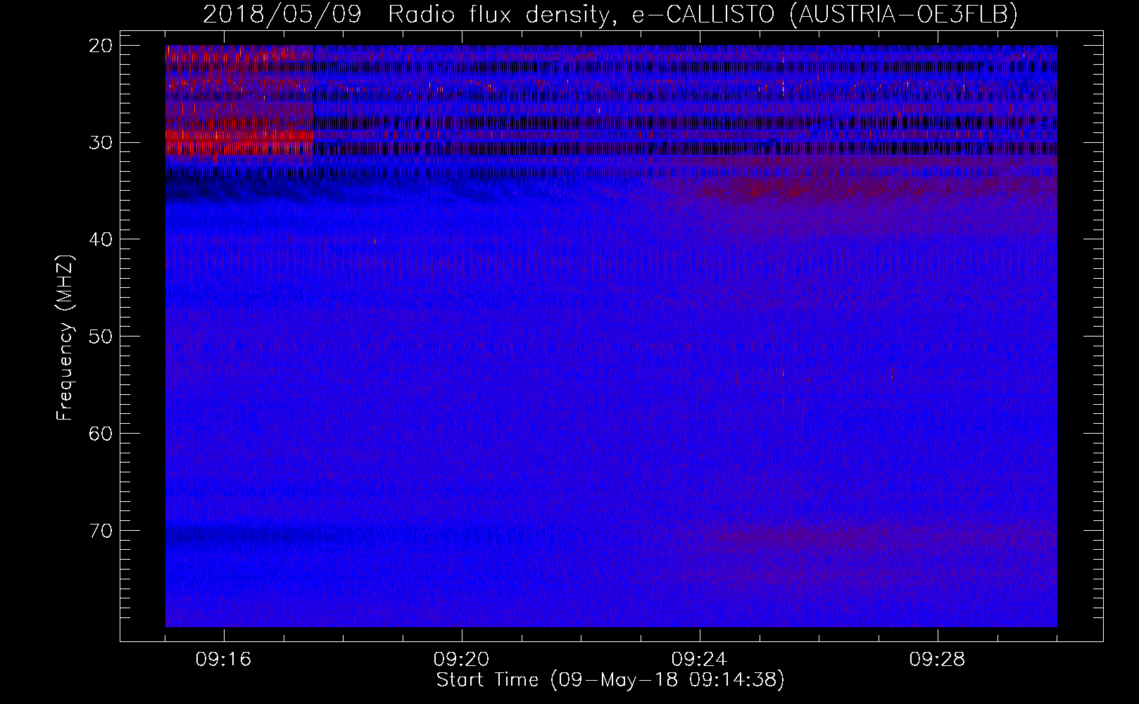Click the '09:24' time tick label

pos(700,660)
